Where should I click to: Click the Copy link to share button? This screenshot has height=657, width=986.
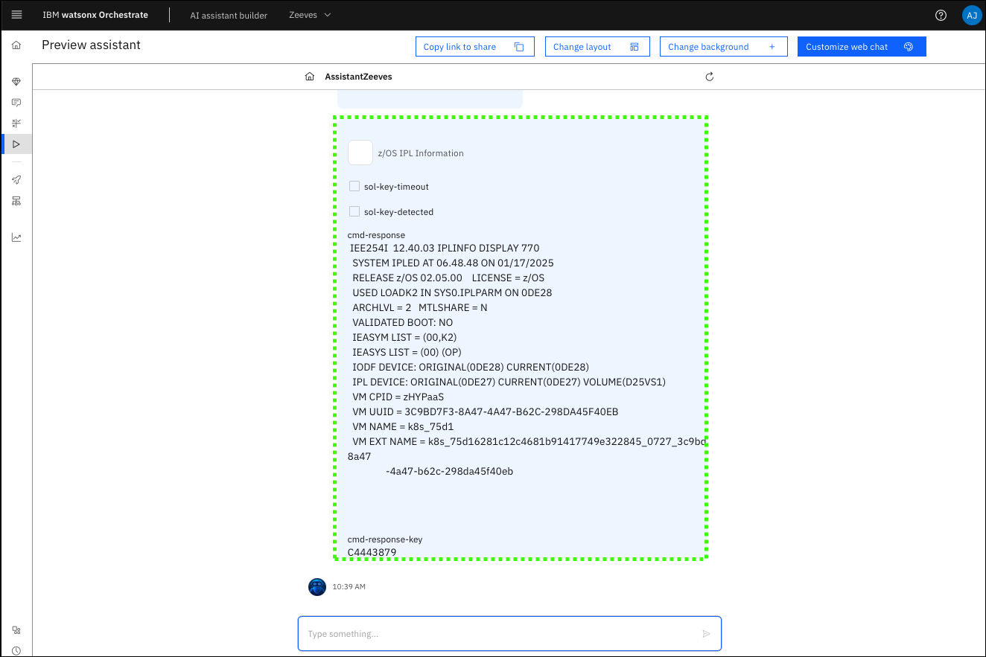click(474, 47)
